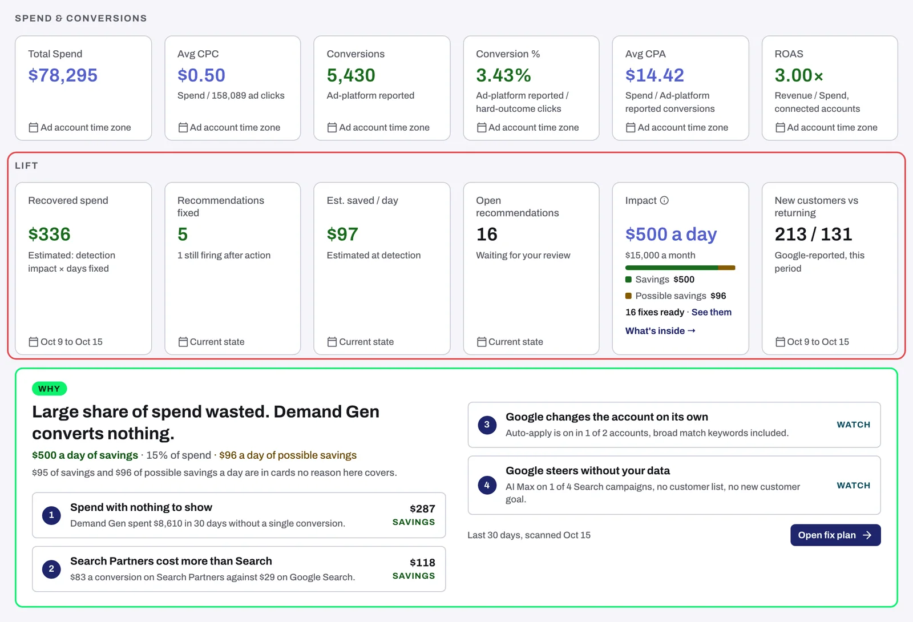Click the number 4 badge for Google steers
Image resolution: width=913 pixels, height=622 pixels.
(487, 485)
